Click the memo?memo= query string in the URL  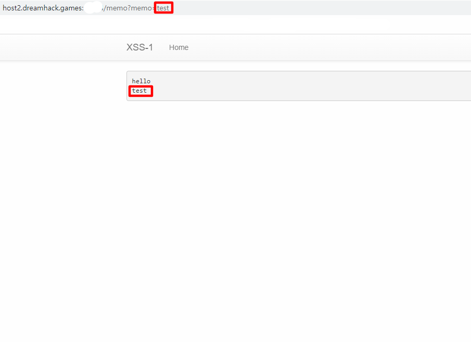coord(138,8)
